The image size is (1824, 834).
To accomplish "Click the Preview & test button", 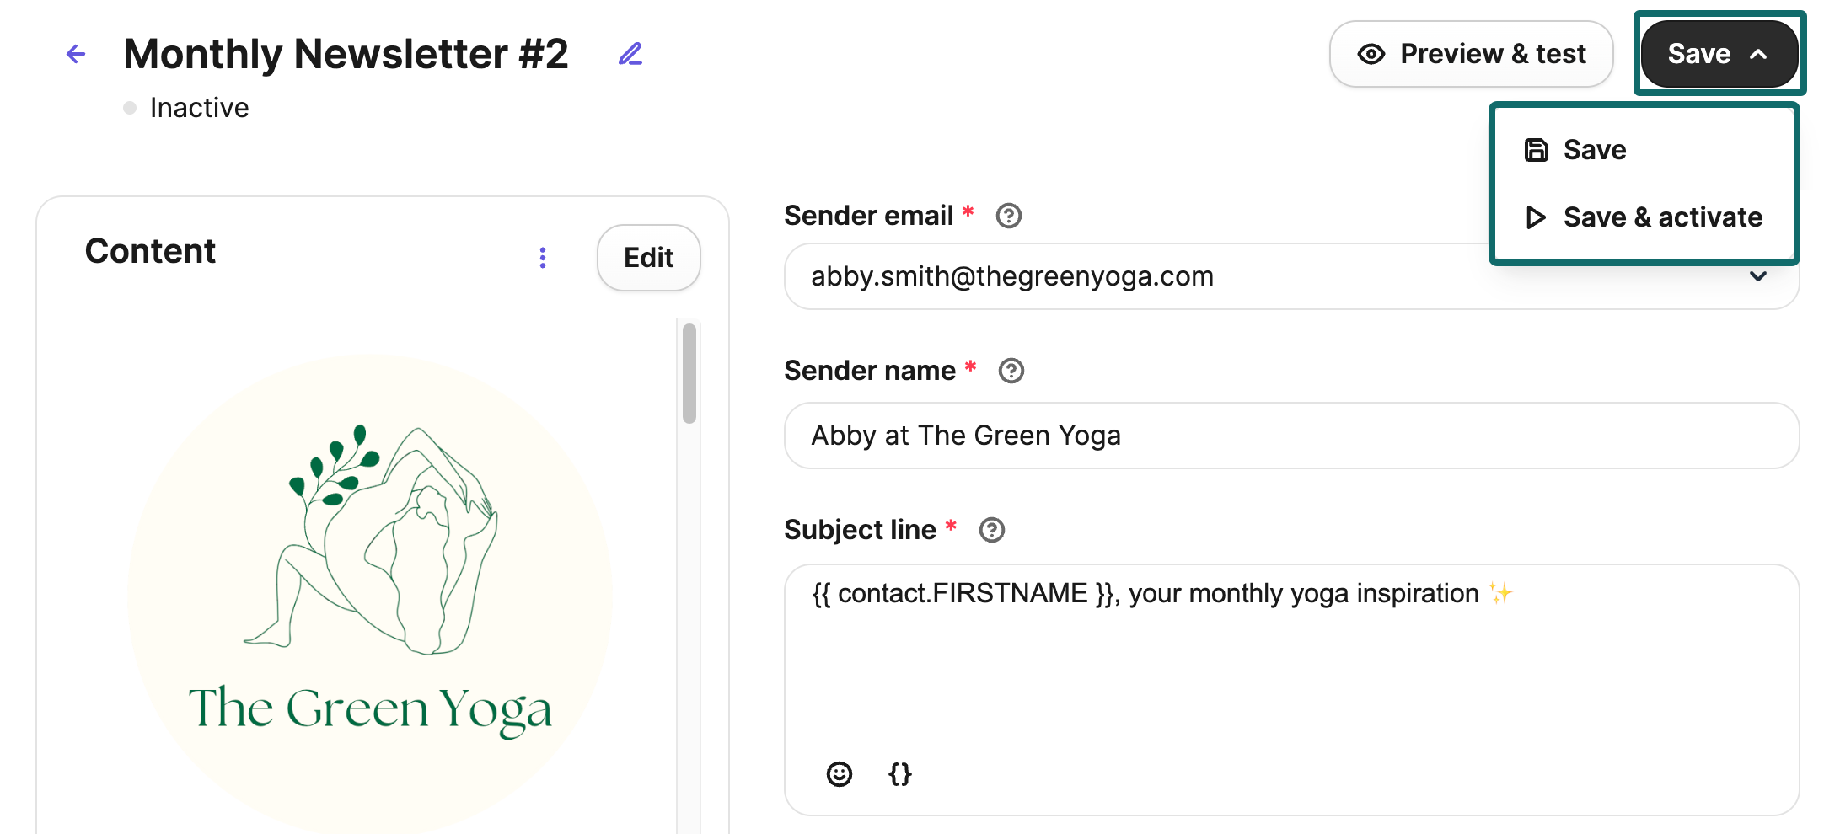I will tap(1471, 55).
